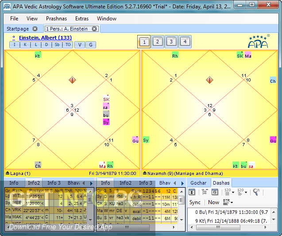This screenshot has height=236, width=282.
Task: Click the calendar up-down arrow icon in Dashas toolbar
Action: pyautogui.click(x=192, y=192)
